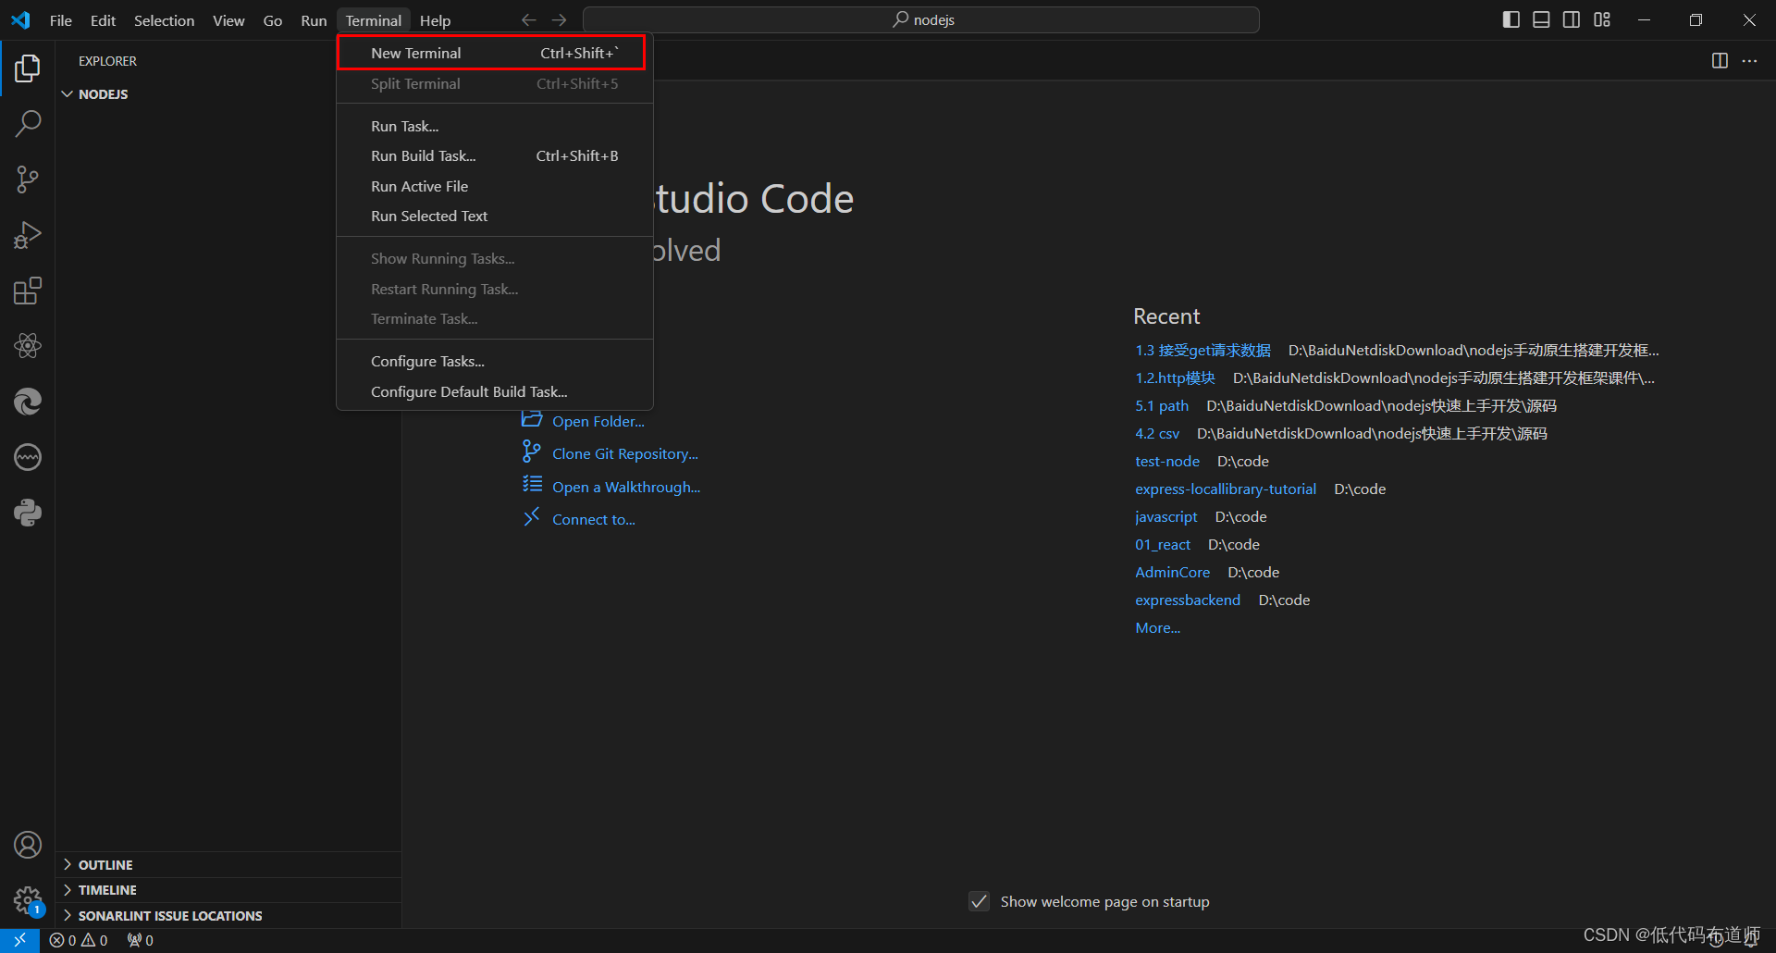Open the Accounts menu icon

pos(28,845)
